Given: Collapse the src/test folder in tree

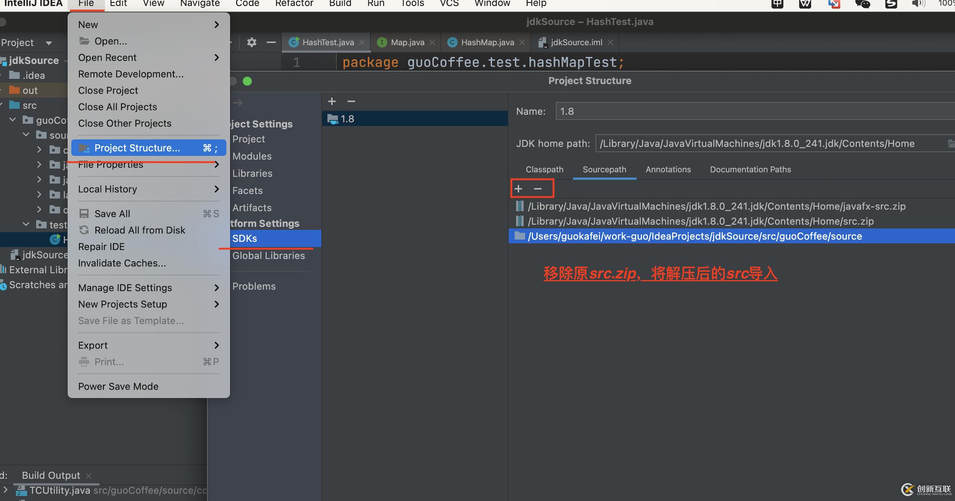Looking at the screenshot, I should 26,225.
